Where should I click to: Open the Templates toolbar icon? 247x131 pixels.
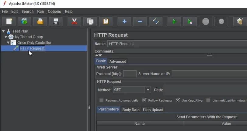pos(24,21)
